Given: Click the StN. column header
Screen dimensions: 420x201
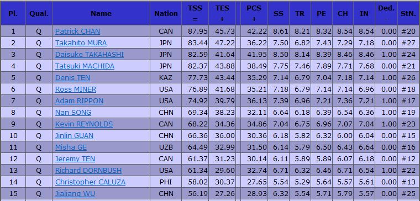Looking at the screenshot, I should (408, 13).
